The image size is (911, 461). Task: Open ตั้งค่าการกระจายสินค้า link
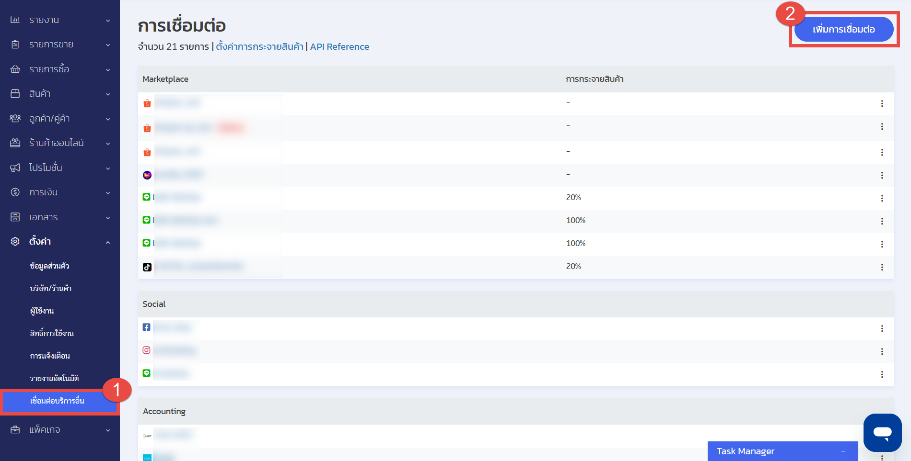pos(259,47)
